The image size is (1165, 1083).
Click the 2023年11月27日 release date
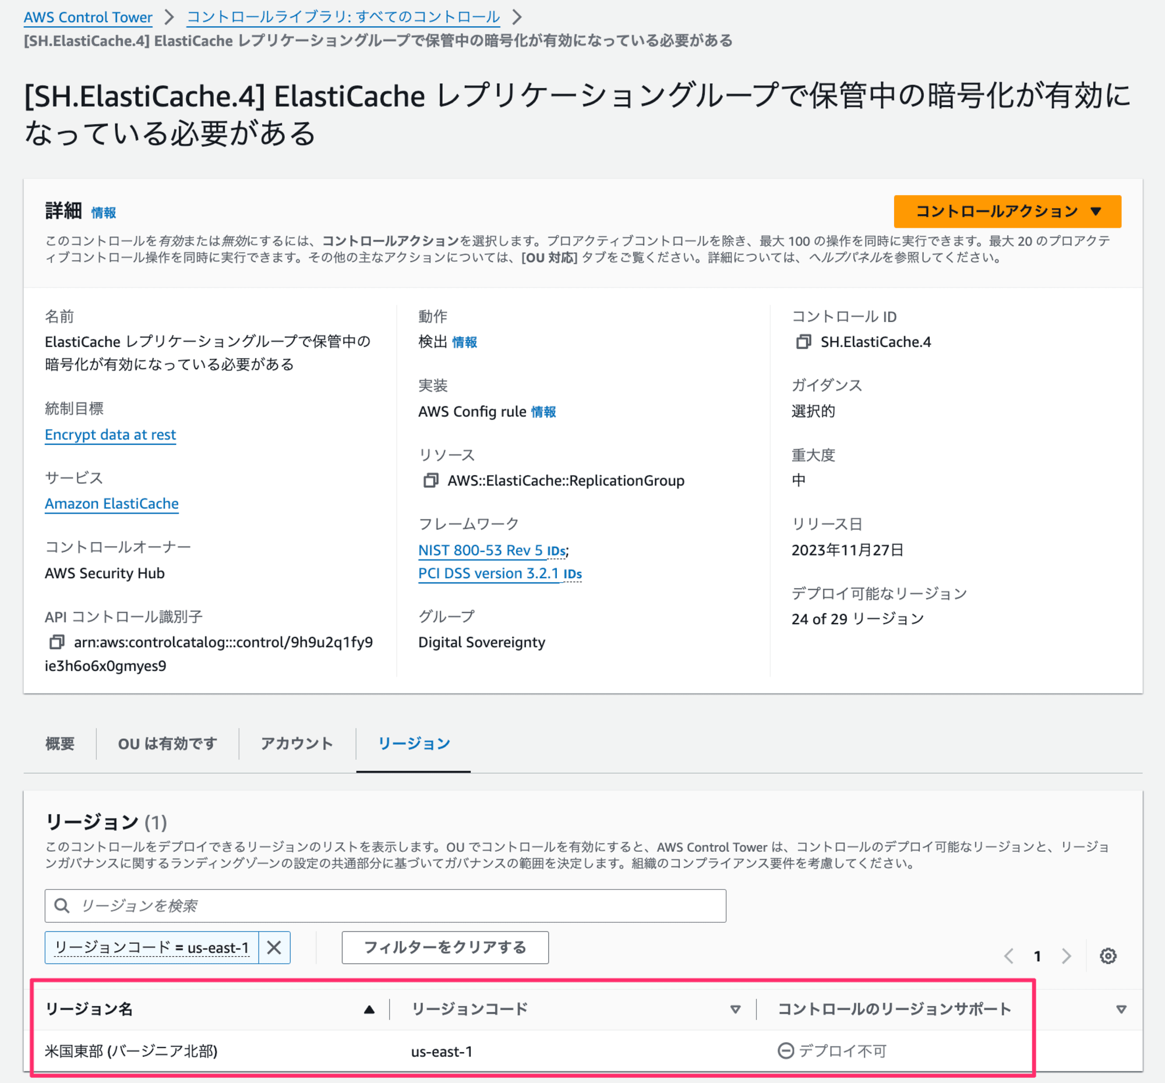[848, 550]
